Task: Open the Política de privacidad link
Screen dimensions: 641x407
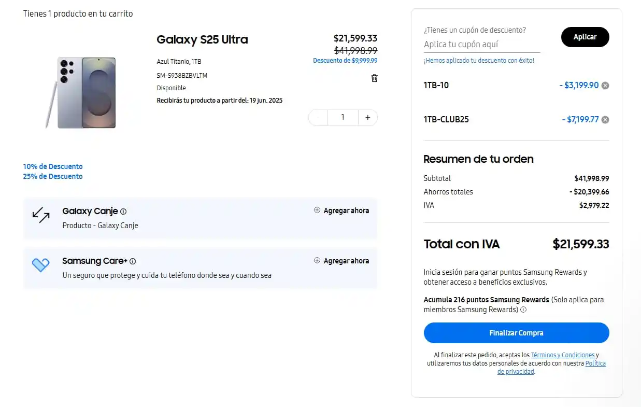Action: pyautogui.click(x=551, y=368)
